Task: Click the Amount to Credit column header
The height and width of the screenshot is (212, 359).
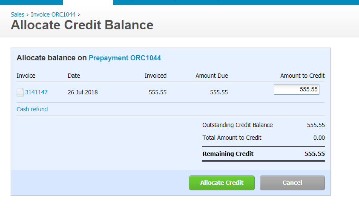Action: [302, 76]
